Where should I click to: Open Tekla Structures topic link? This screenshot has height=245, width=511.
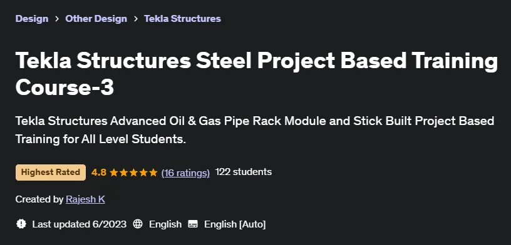[x=182, y=19]
